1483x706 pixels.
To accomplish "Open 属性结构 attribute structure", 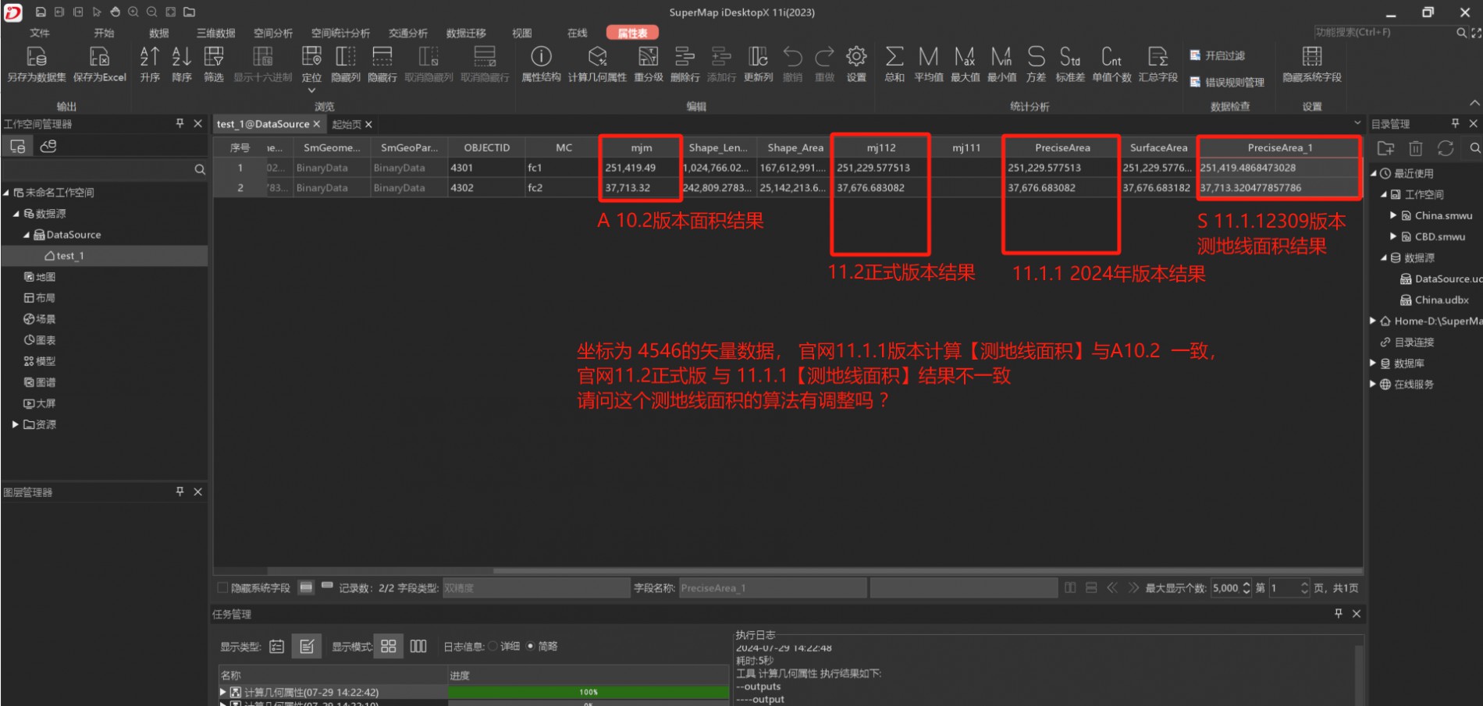I will tap(541, 64).
